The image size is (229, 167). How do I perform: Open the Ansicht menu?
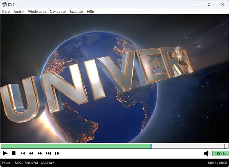[19, 12]
